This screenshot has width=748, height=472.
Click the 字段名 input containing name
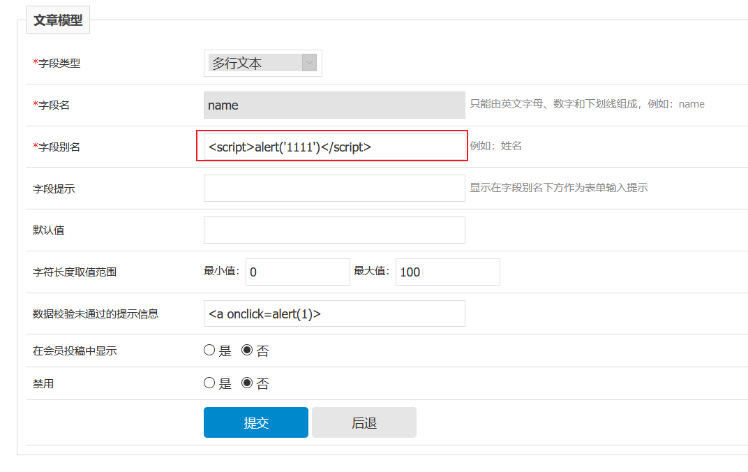pyautogui.click(x=334, y=105)
